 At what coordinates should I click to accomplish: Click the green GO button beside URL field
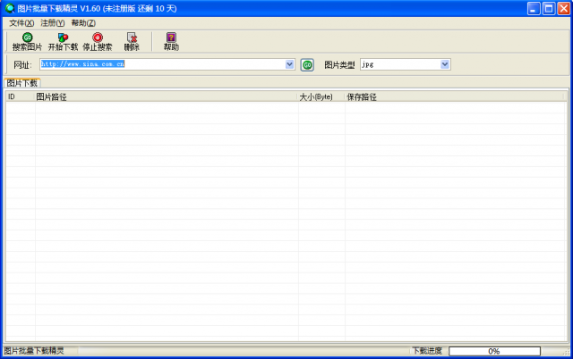[x=307, y=65]
